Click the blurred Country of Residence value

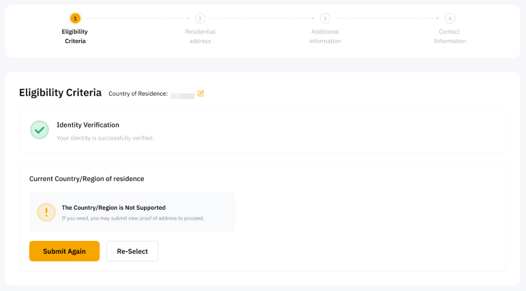click(182, 96)
